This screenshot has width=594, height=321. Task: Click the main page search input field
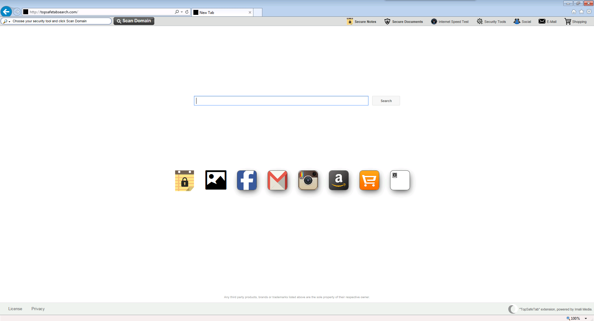click(x=281, y=101)
